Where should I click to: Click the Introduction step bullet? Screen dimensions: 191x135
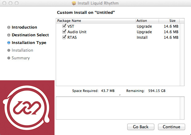click(x=9, y=27)
